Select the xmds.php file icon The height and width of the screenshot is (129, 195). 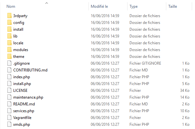(x=9, y=124)
